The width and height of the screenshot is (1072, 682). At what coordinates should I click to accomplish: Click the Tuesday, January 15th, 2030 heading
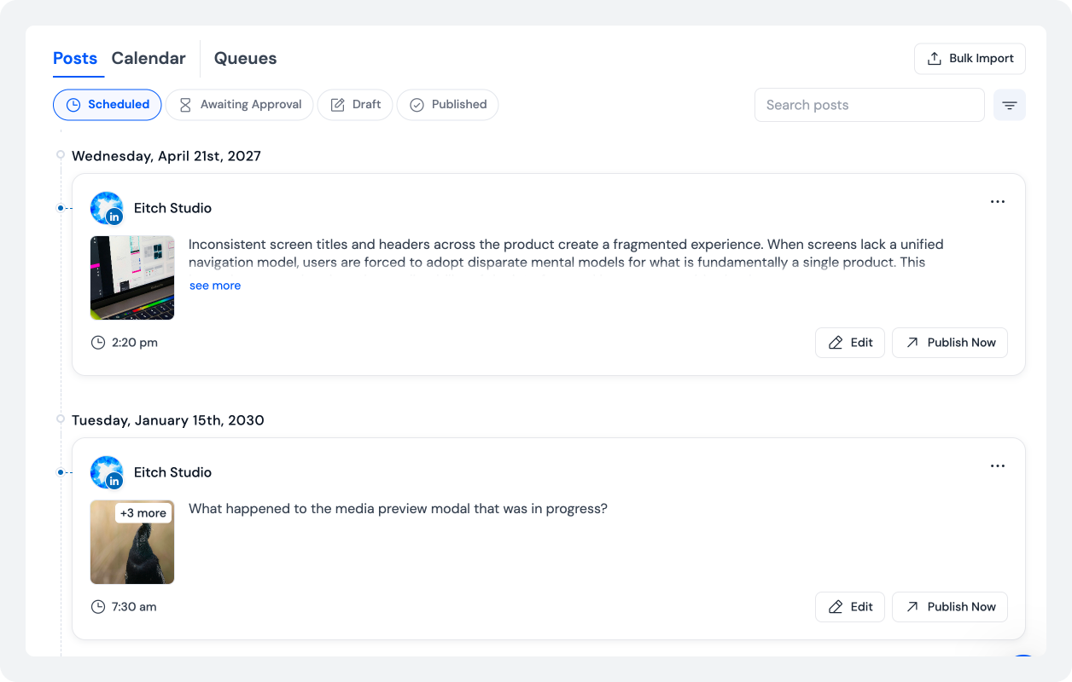pos(168,420)
